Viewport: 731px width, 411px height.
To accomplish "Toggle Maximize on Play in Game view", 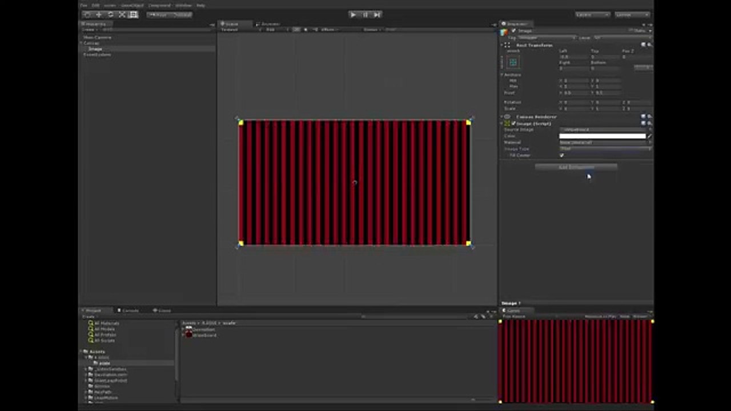I will (601, 316).
